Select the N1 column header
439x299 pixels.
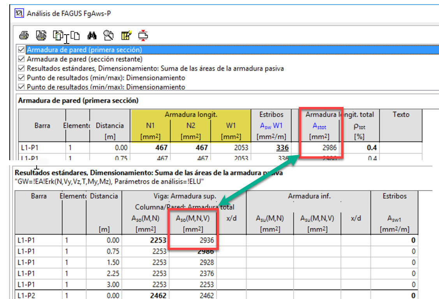coord(150,126)
